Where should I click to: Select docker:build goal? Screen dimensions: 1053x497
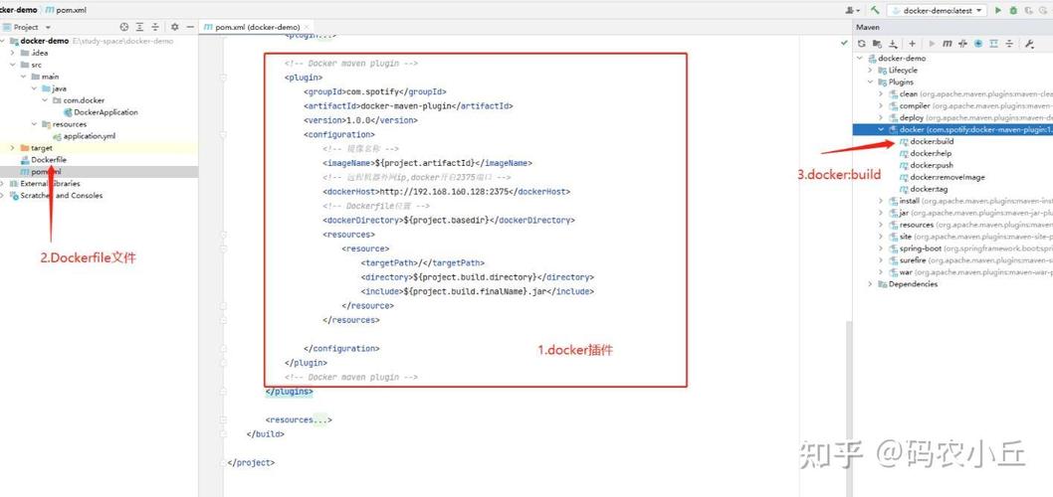(927, 141)
